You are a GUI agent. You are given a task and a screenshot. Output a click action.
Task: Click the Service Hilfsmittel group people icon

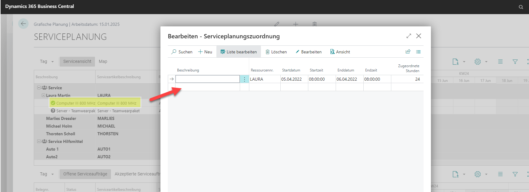44,141
